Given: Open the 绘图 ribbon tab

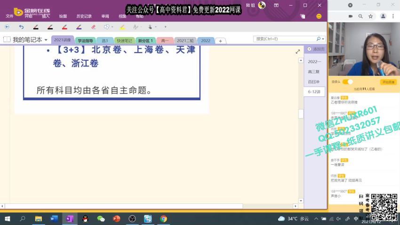Looking at the screenshot, I should point(63,16).
